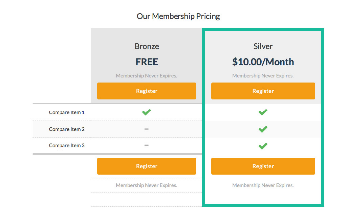Image resolution: width=357 pixels, height=222 pixels.
Task: Click the Our Membership Pricing title
Action: [x=178, y=16]
